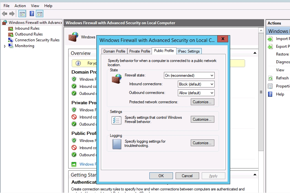
Task: Open the Firewall state dropdown
Action: click(189, 76)
